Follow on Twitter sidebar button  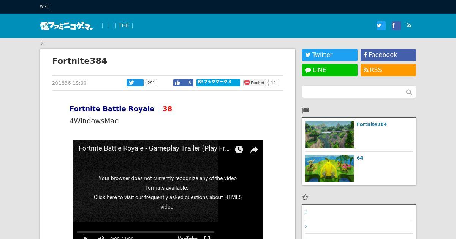(330, 55)
